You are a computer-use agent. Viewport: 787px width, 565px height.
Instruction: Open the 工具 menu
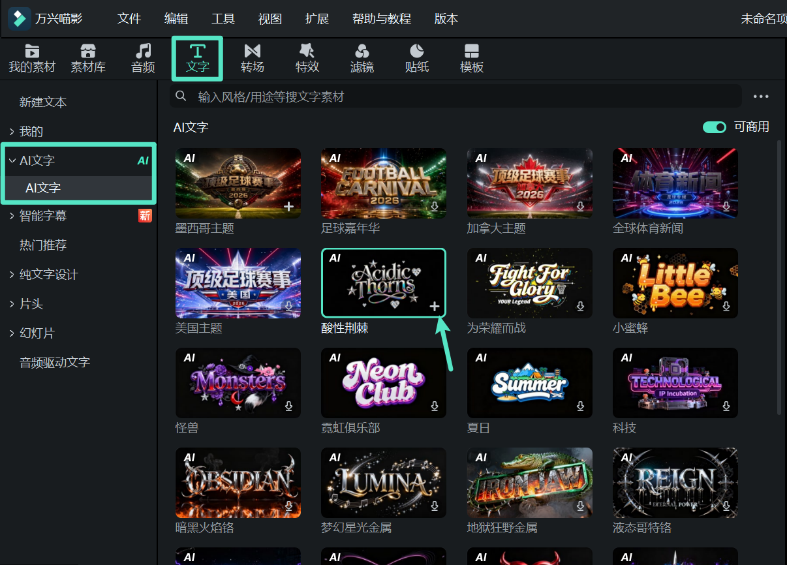pyautogui.click(x=223, y=19)
